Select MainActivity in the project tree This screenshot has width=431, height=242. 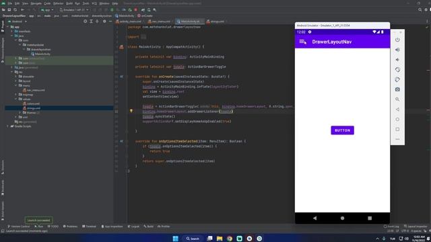click(x=40, y=54)
